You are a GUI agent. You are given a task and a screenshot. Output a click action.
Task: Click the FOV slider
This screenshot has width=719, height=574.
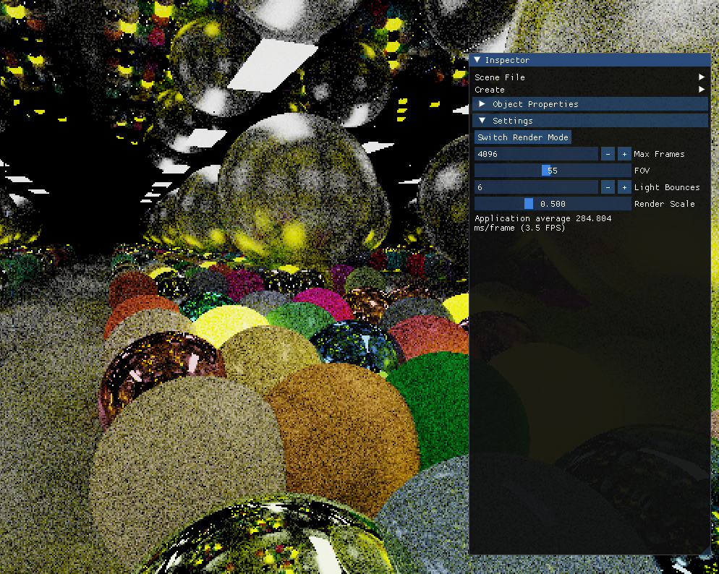[x=553, y=171]
